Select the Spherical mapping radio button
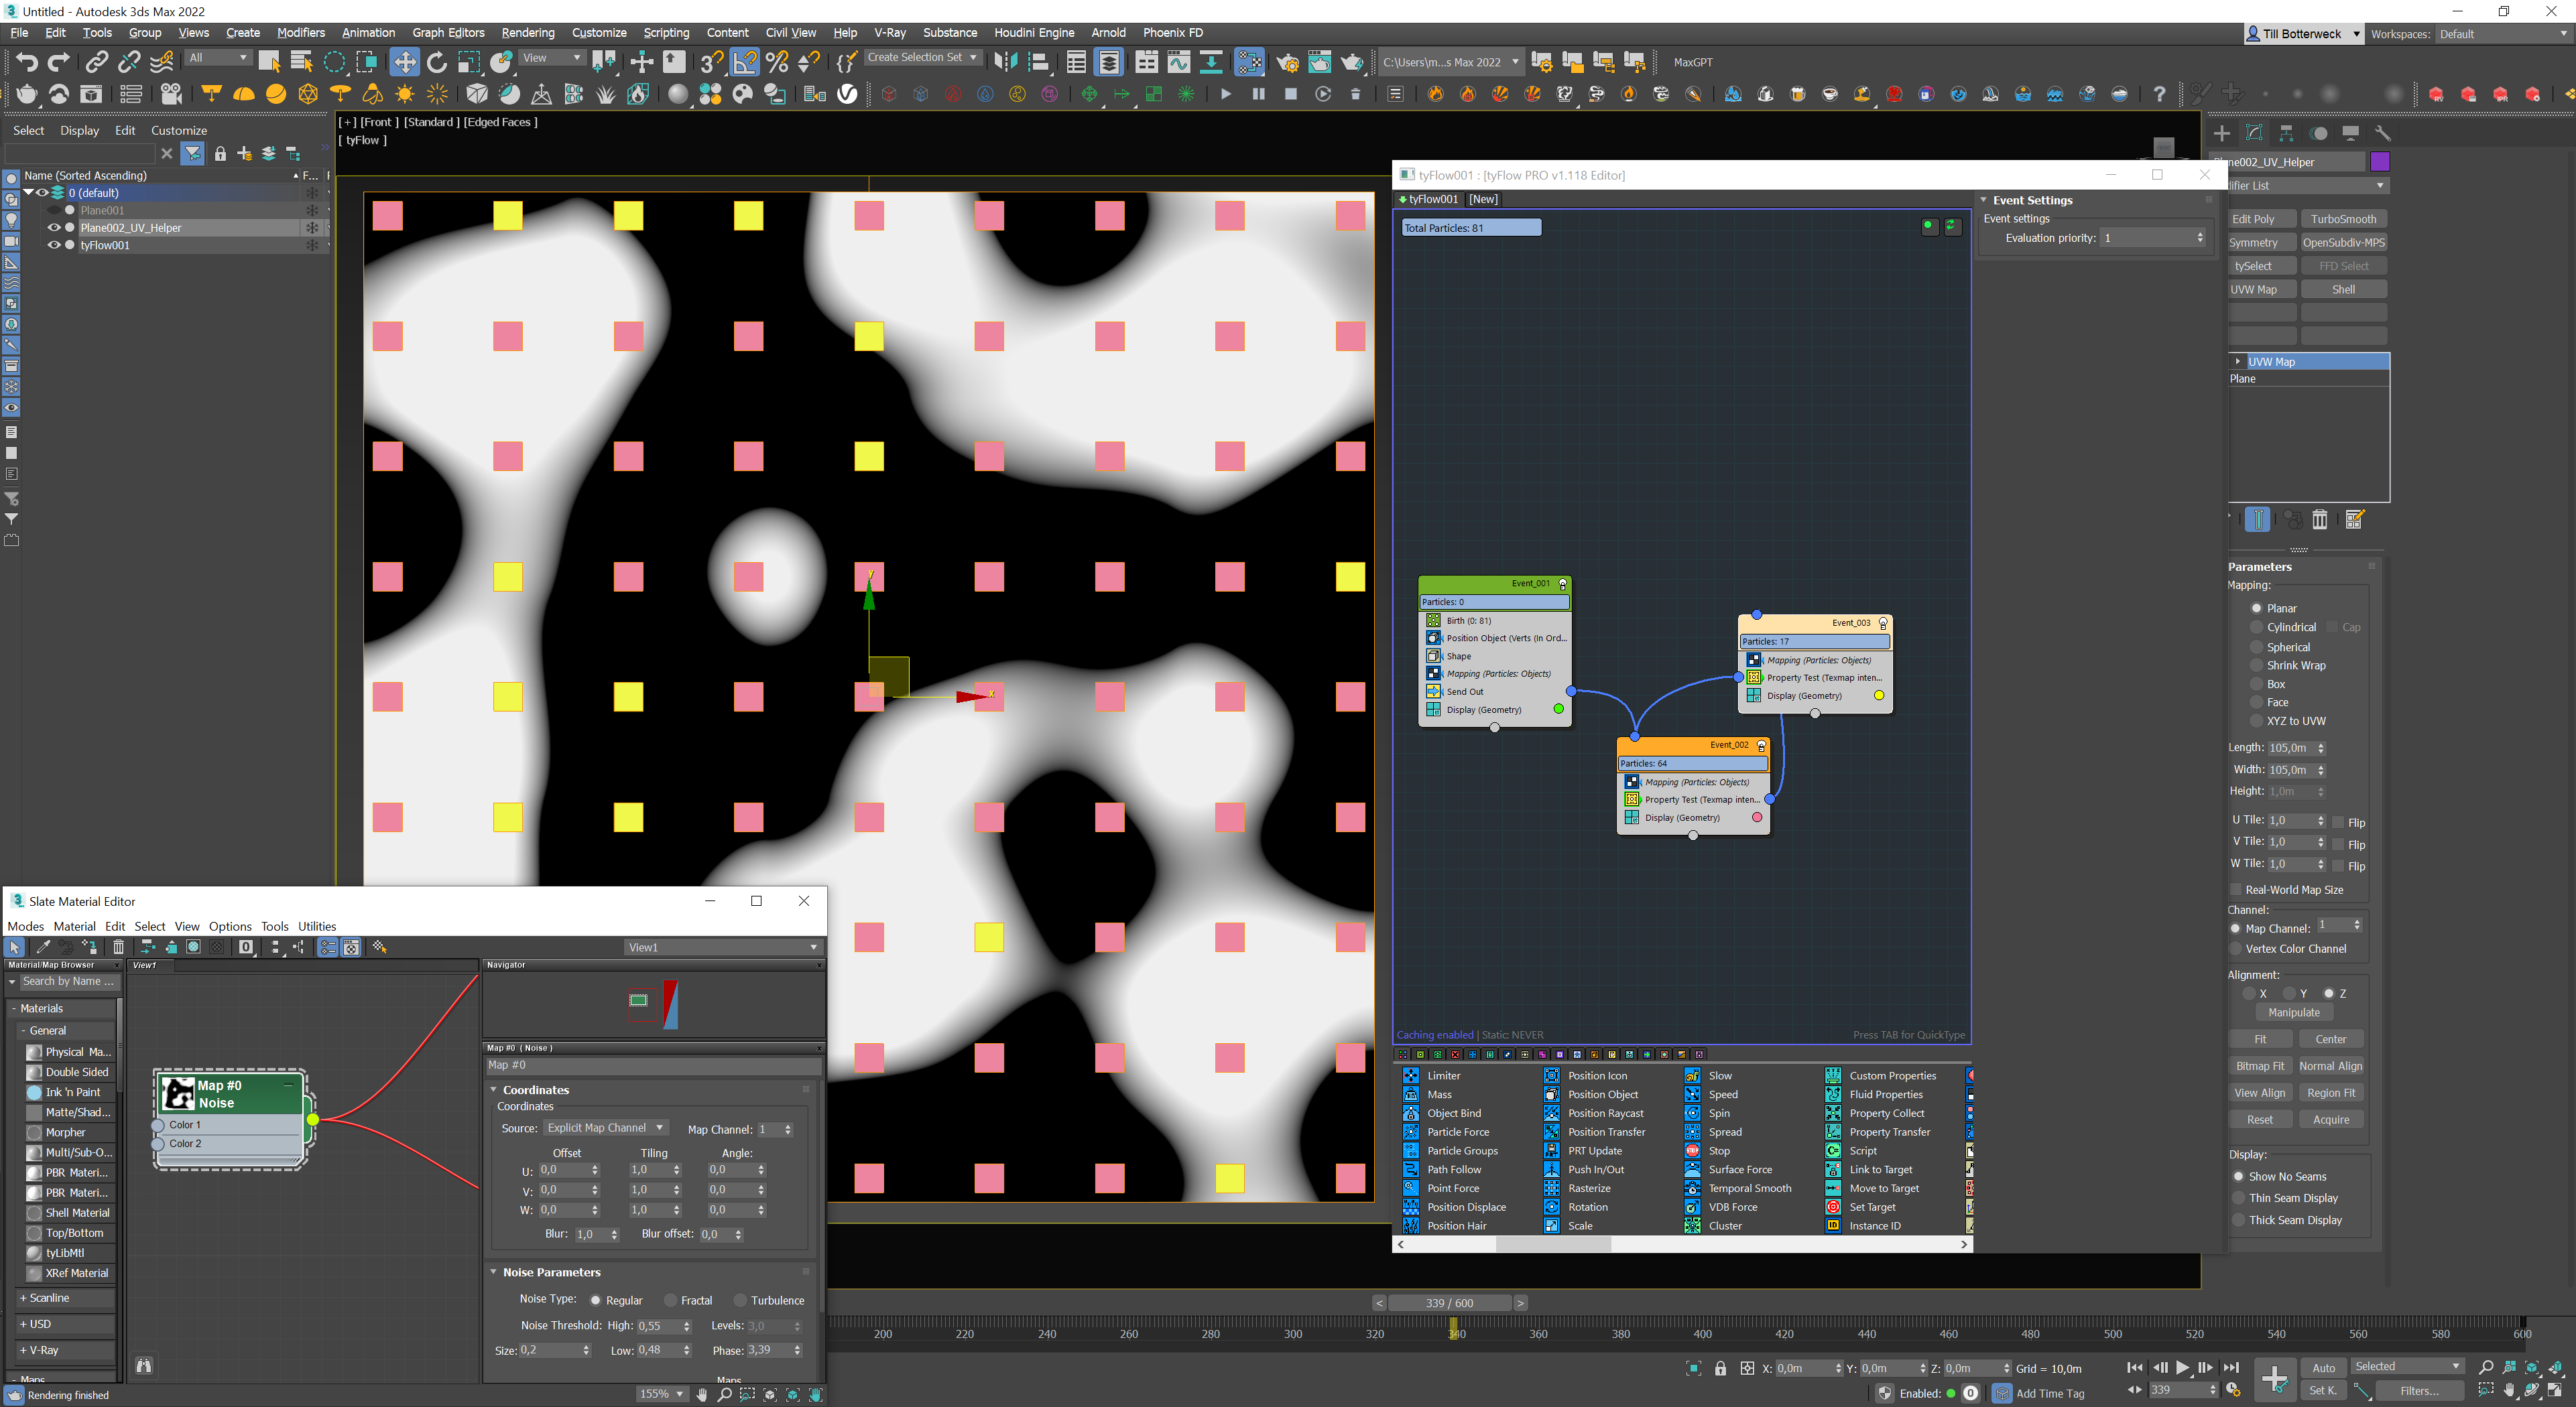The height and width of the screenshot is (1407, 2576). 2256,647
